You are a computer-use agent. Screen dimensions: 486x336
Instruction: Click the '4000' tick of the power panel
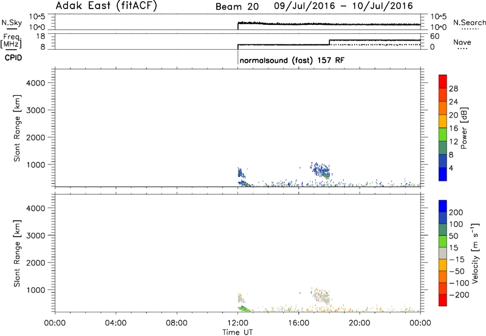coord(36,83)
